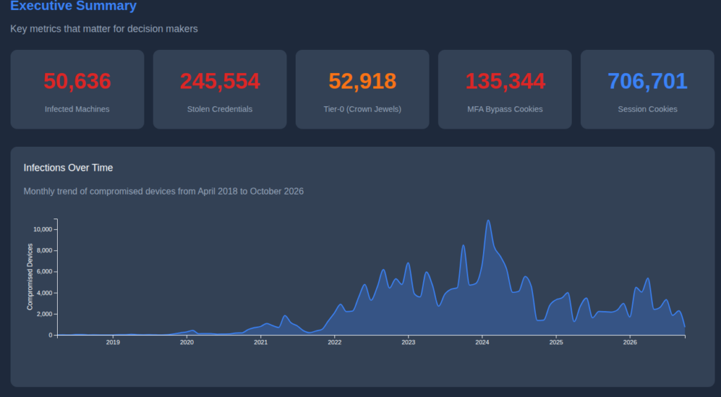Click the 2022 x-axis label
This screenshot has width=721, height=397.
tap(334, 342)
